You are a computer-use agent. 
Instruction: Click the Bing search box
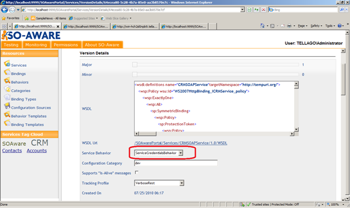(x=304, y=10)
